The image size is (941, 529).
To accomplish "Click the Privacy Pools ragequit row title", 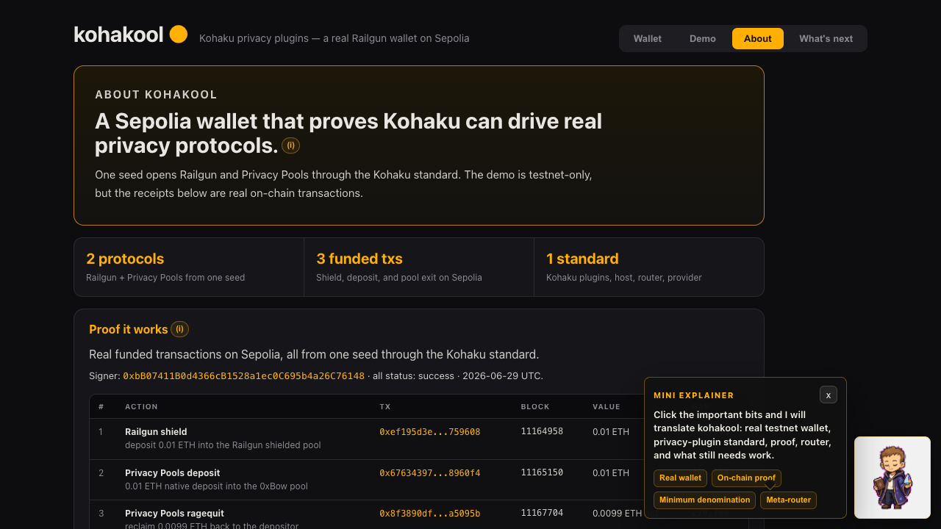I will 174,514.
